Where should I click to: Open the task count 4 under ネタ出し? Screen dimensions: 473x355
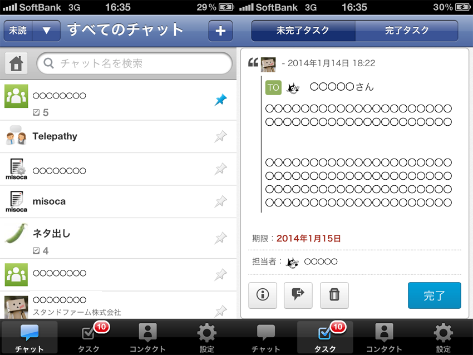(x=41, y=250)
